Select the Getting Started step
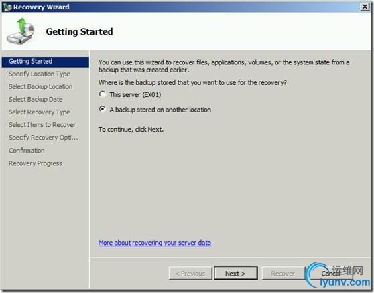 tap(46, 62)
